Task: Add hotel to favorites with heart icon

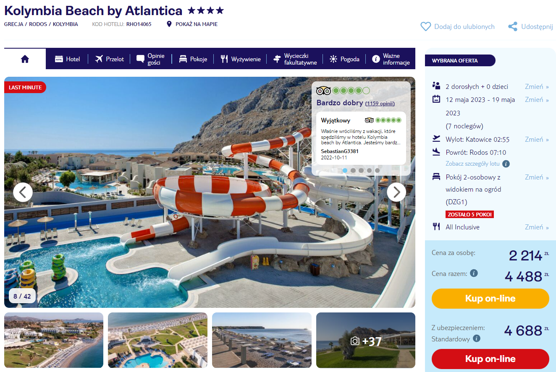Action: coord(426,26)
